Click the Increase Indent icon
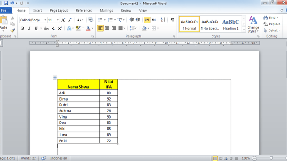The image size is (287, 161). click(x=138, y=20)
